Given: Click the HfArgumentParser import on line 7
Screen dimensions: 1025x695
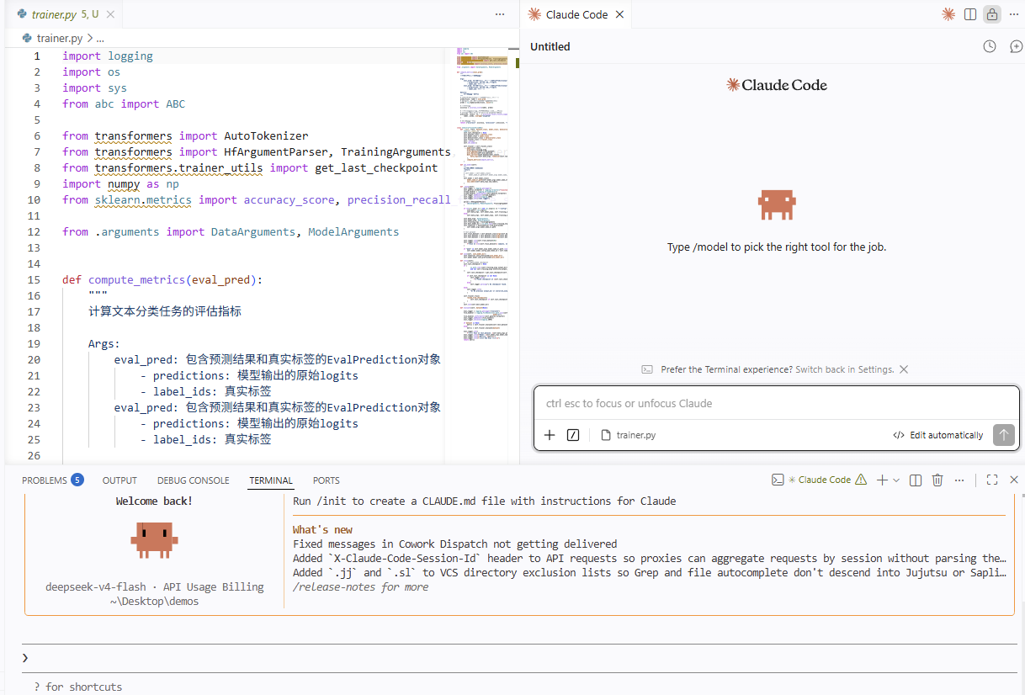Looking at the screenshot, I should click(276, 151).
